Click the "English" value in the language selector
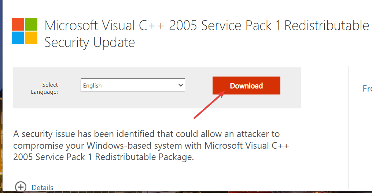The height and width of the screenshot is (193, 372). pos(92,85)
